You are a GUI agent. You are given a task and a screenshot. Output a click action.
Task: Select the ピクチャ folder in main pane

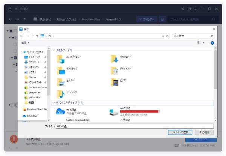[x=65, y=82]
